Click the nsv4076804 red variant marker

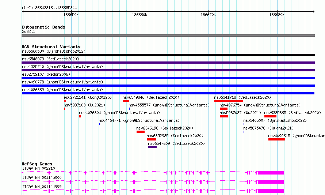(80, 116)
